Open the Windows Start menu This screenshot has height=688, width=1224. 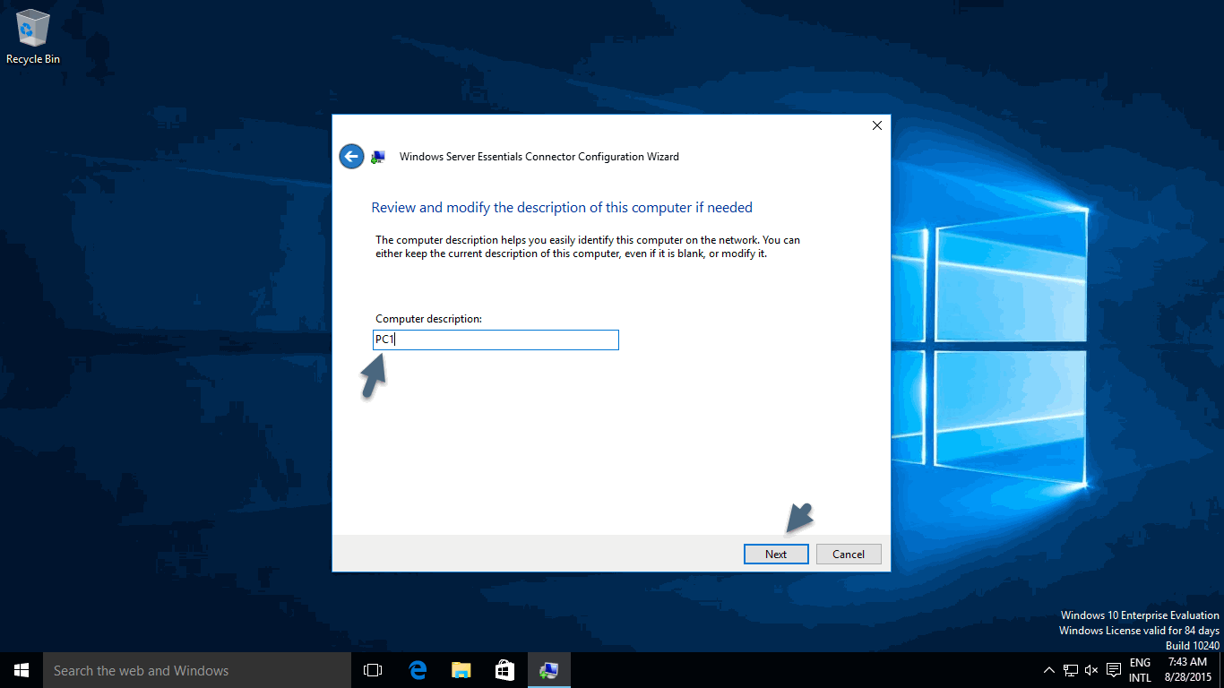[x=22, y=670]
